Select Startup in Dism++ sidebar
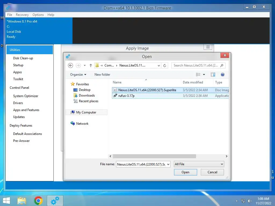The height and width of the screenshot is (206, 275). point(18,65)
